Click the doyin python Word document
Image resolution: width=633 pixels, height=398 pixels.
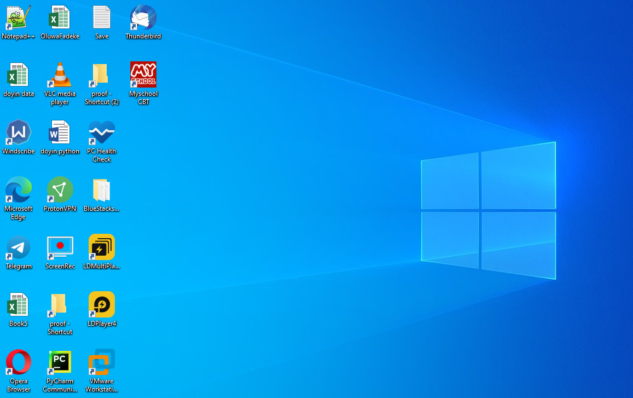pyautogui.click(x=60, y=133)
